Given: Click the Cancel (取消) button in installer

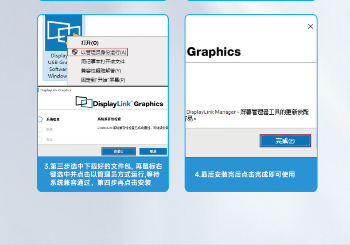Looking at the screenshot, I should pyautogui.click(x=153, y=151).
